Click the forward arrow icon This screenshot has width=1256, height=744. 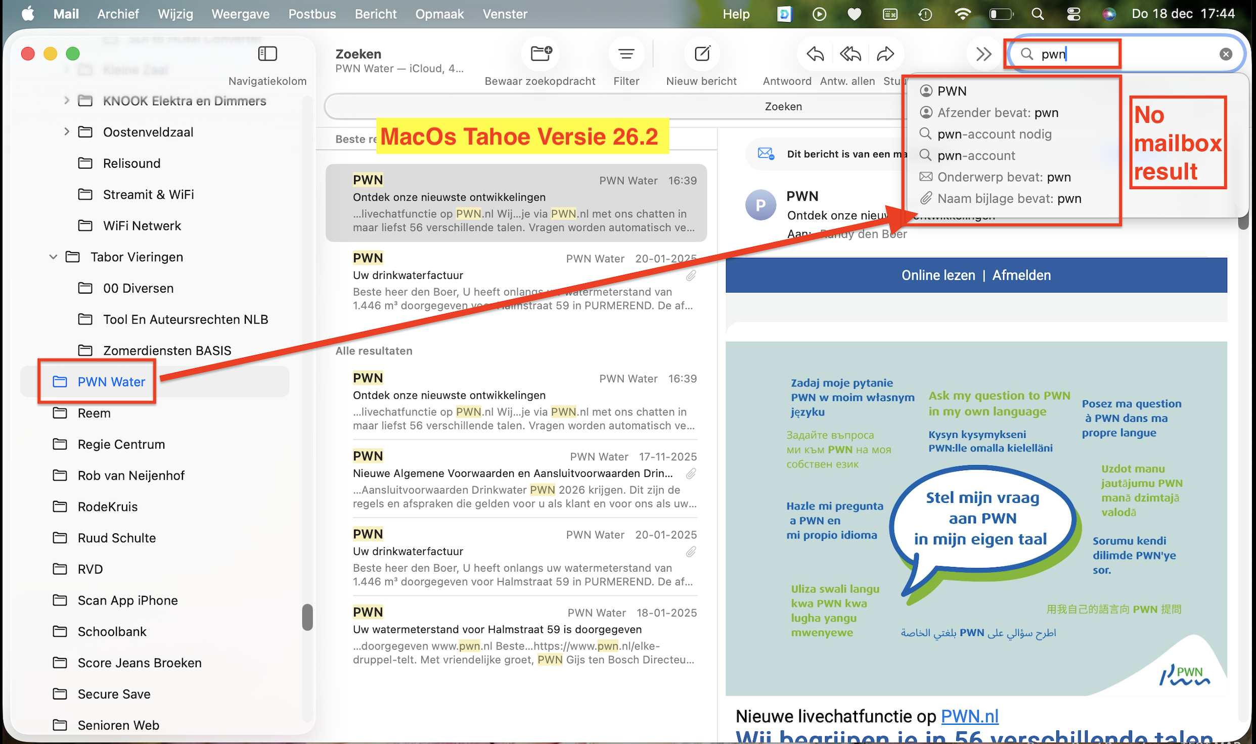885,54
